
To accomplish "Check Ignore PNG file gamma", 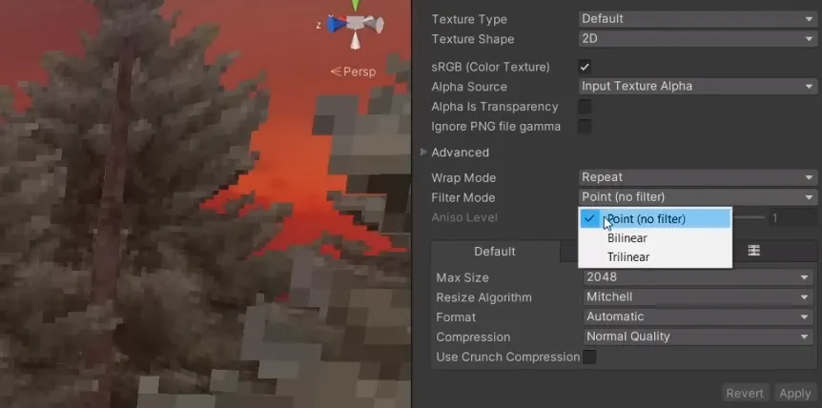I will [586, 126].
